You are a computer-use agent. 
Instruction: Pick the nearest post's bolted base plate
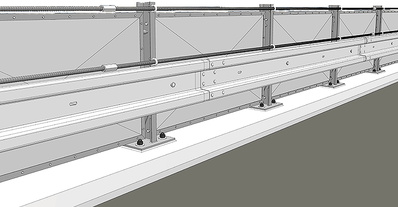[x=148, y=144]
